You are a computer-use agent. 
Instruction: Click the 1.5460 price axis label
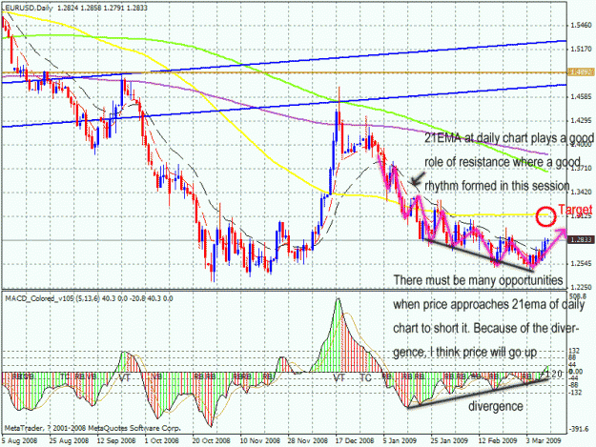tap(581, 26)
